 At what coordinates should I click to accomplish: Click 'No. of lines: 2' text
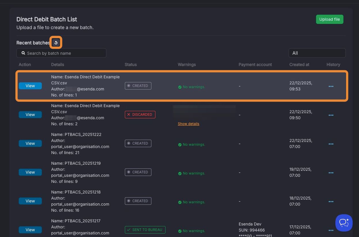click(64, 124)
